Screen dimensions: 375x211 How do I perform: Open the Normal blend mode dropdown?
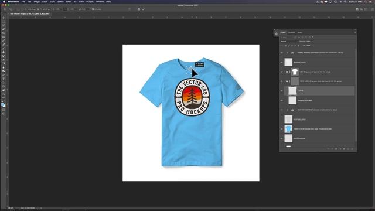[289, 42]
